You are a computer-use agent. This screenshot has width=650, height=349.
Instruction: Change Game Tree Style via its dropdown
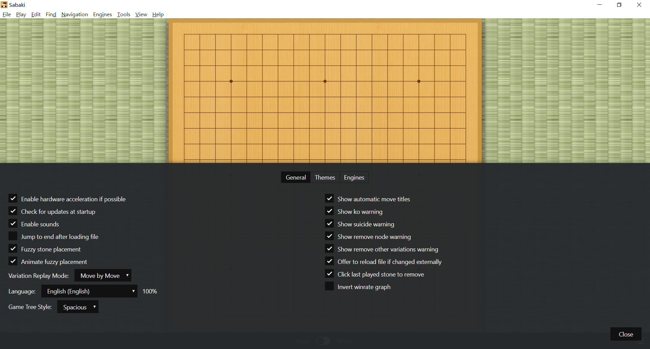[x=78, y=307]
